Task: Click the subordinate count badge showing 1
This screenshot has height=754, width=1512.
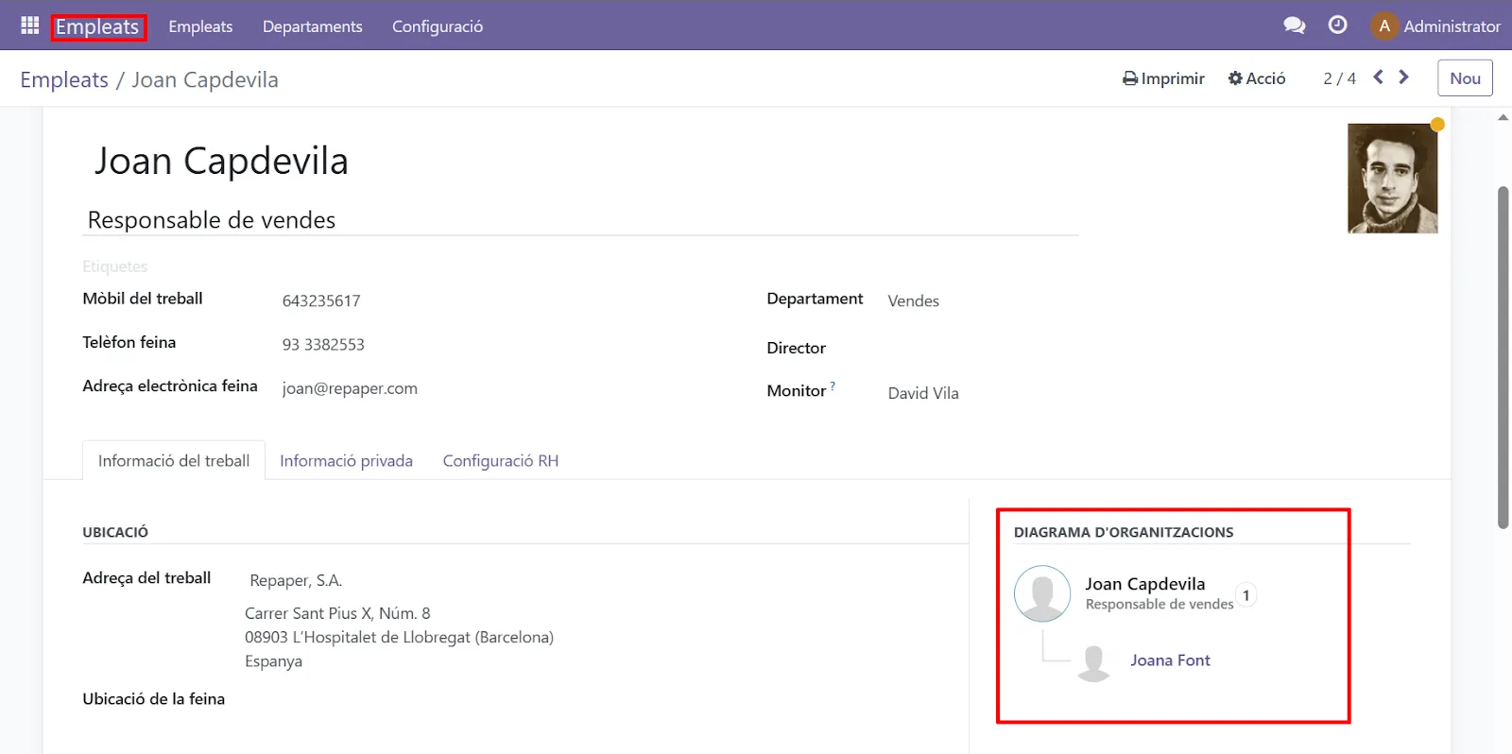Action: [1246, 595]
